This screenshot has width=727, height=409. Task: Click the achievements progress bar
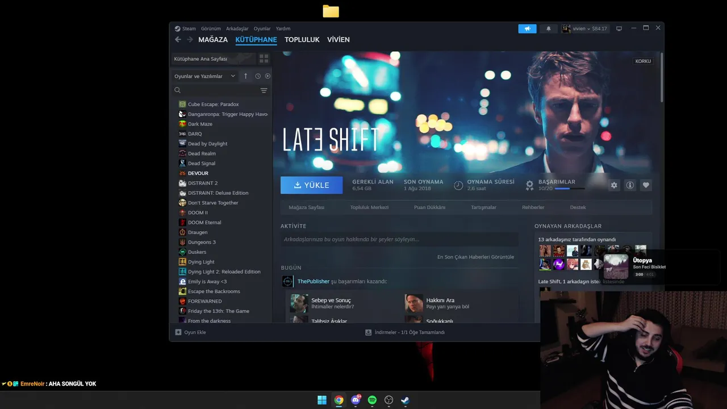pyautogui.click(x=570, y=189)
